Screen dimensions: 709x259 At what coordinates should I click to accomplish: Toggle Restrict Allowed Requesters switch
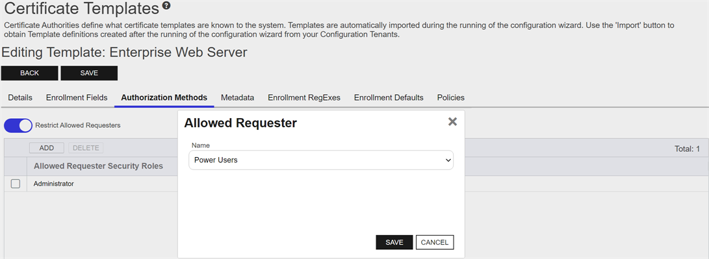pos(18,125)
